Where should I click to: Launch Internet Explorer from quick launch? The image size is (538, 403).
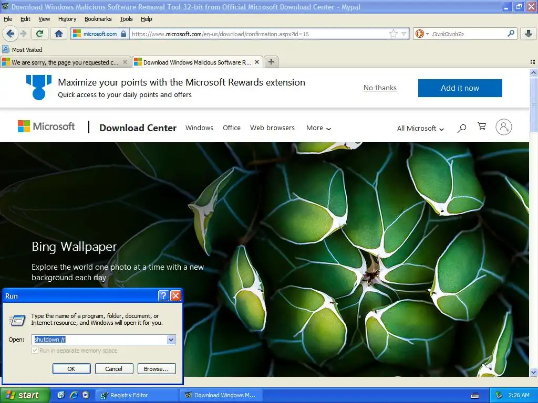[74, 395]
